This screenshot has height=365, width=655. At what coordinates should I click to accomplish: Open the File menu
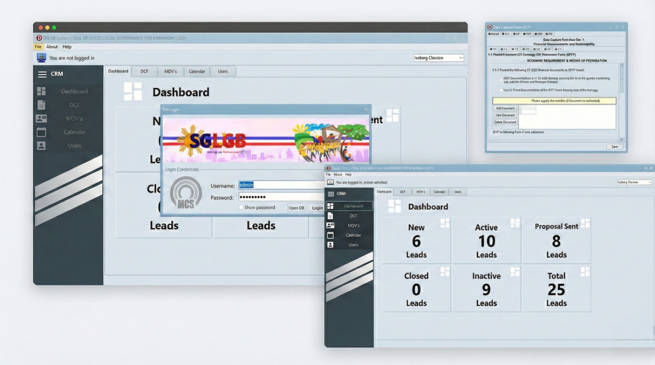tap(38, 47)
